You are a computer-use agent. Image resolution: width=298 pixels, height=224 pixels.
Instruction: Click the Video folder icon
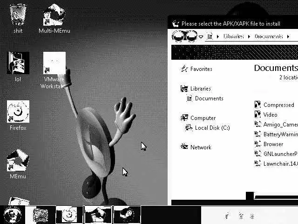pos(257,114)
